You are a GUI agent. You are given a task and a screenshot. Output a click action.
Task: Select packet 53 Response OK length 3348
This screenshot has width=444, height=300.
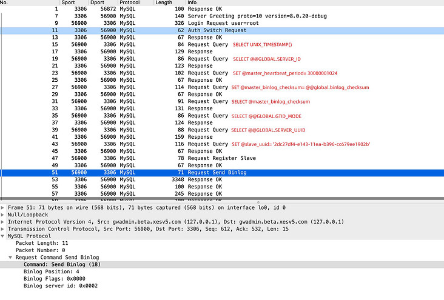click(222, 180)
